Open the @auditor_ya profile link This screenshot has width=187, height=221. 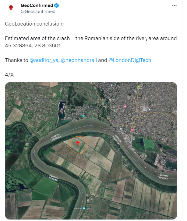pyautogui.click(x=44, y=60)
